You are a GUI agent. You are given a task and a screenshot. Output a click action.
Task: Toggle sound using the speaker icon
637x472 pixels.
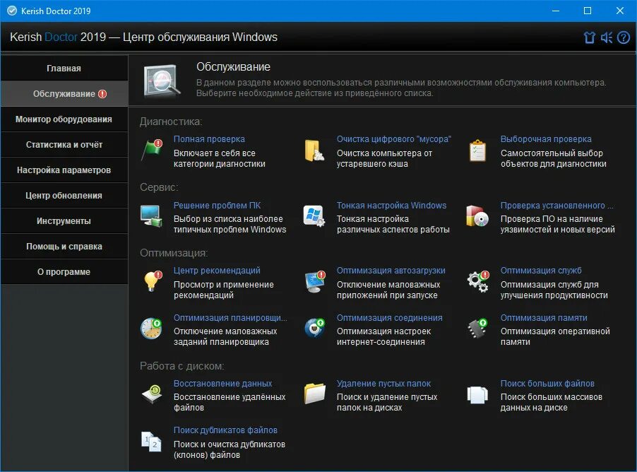tap(607, 37)
